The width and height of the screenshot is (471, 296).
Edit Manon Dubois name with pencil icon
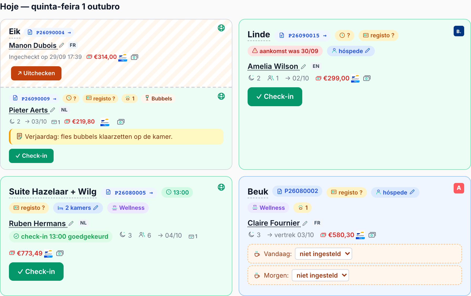coord(62,45)
